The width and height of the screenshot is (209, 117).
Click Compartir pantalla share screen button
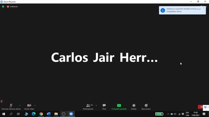tap(119, 107)
